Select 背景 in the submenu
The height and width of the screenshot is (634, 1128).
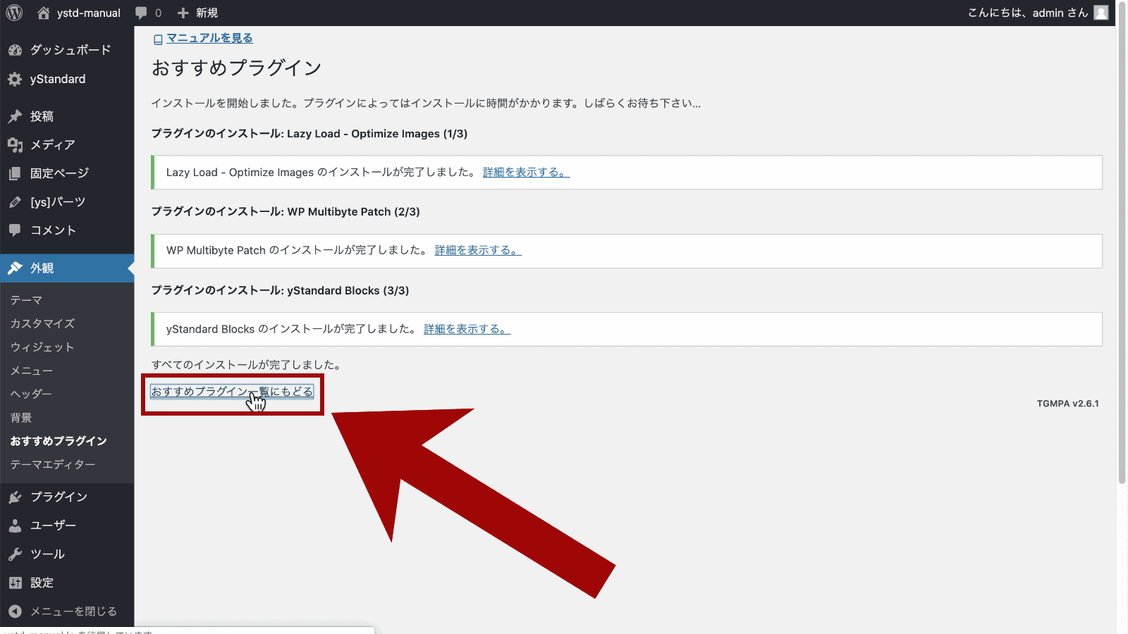click(21, 418)
